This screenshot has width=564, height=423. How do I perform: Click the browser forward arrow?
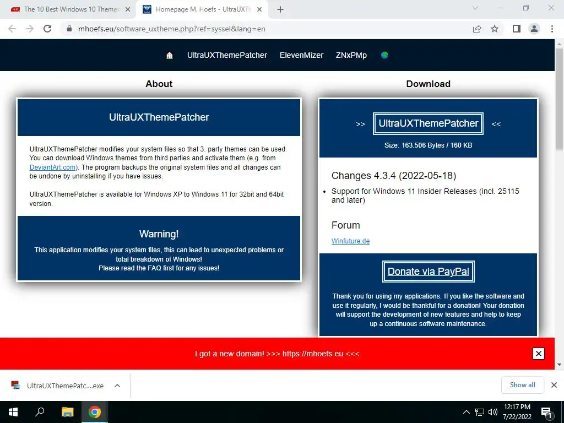click(x=30, y=29)
